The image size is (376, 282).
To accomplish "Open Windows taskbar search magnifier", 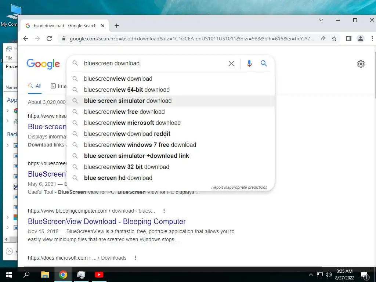I will click(x=26, y=275).
